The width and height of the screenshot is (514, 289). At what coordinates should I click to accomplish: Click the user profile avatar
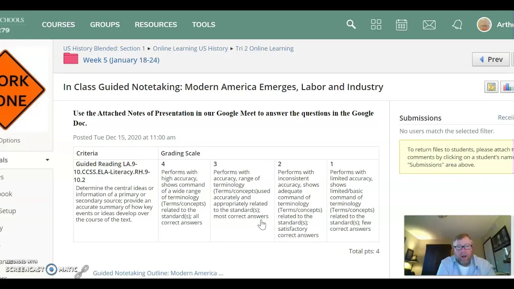[x=484, y=24]
